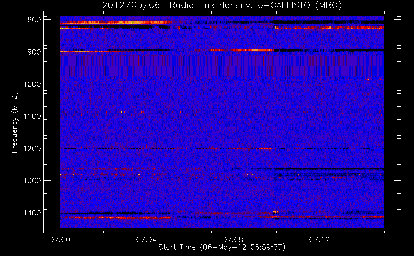The height and width of the screenshot is (256, 414).
Task: Click the 1300 frequency tick label
Action: pyautogui.click(x=32, y=181)
